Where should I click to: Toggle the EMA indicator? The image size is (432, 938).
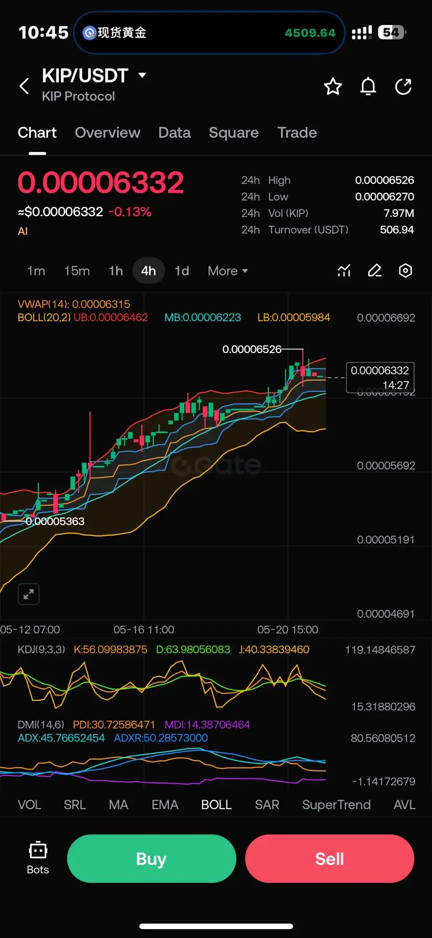[x=165, y=805]
